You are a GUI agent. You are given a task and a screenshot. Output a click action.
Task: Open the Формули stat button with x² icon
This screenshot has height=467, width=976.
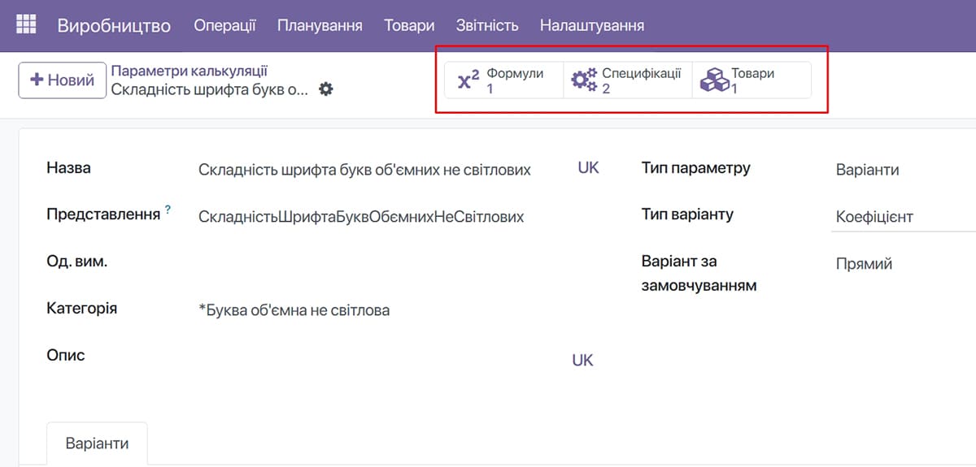point(503,80)
